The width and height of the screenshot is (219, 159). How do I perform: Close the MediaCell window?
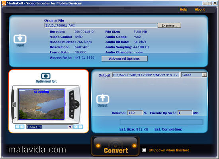click(215, 3)
